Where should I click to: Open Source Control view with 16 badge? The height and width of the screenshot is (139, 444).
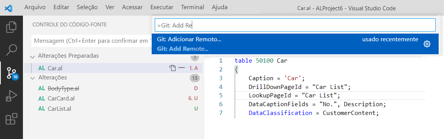pyautogui.click(x=12, y=73)
